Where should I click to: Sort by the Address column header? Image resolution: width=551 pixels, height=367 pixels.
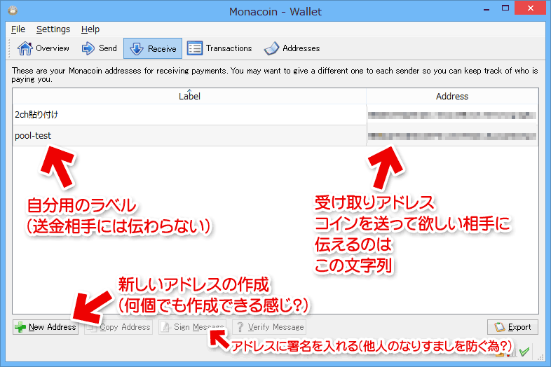pyautogui.click(x=452, y=96)
